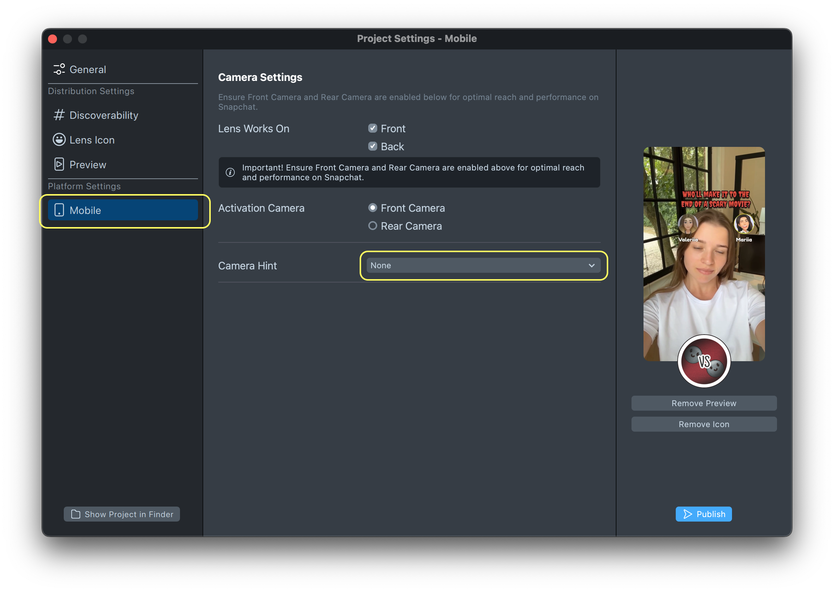834x592 pixels.
Task: Click the round VS lens icon thumbnail
Action: pyautogui.click(x=704, y=362)
